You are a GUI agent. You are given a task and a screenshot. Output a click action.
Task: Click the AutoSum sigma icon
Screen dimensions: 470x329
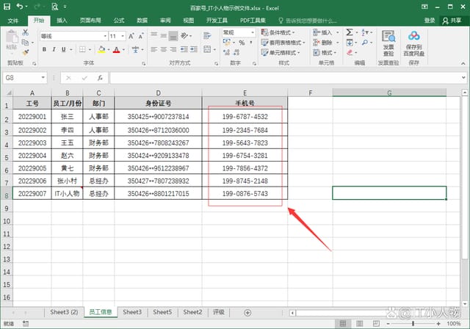click(349, 33)
